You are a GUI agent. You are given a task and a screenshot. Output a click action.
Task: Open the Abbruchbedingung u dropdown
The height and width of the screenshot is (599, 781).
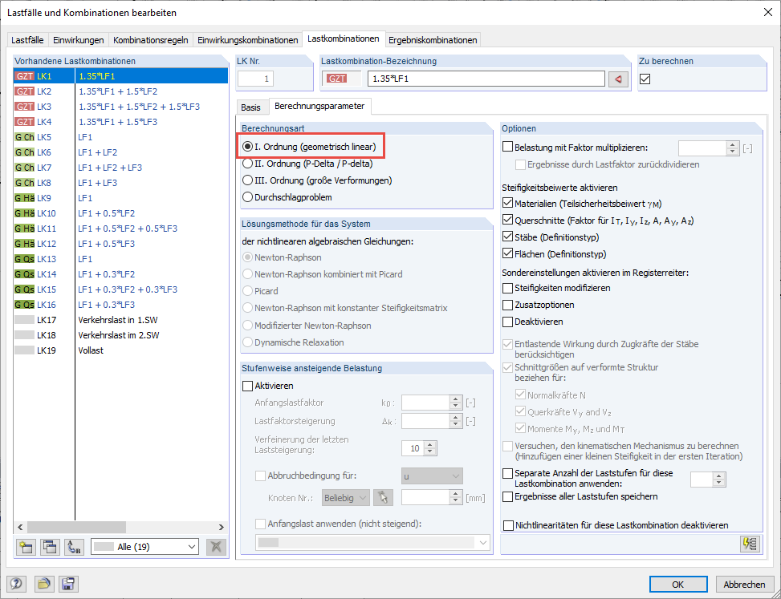tap(432, 476)
